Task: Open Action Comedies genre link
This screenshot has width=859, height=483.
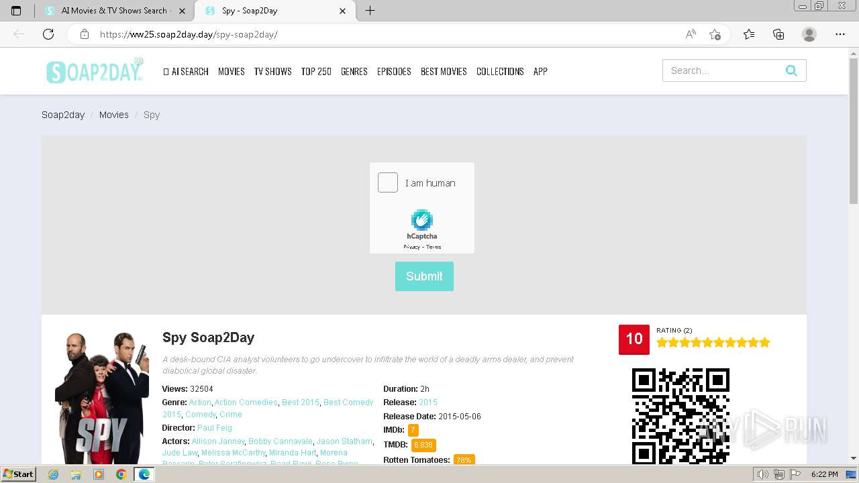Action: [246, 402]
